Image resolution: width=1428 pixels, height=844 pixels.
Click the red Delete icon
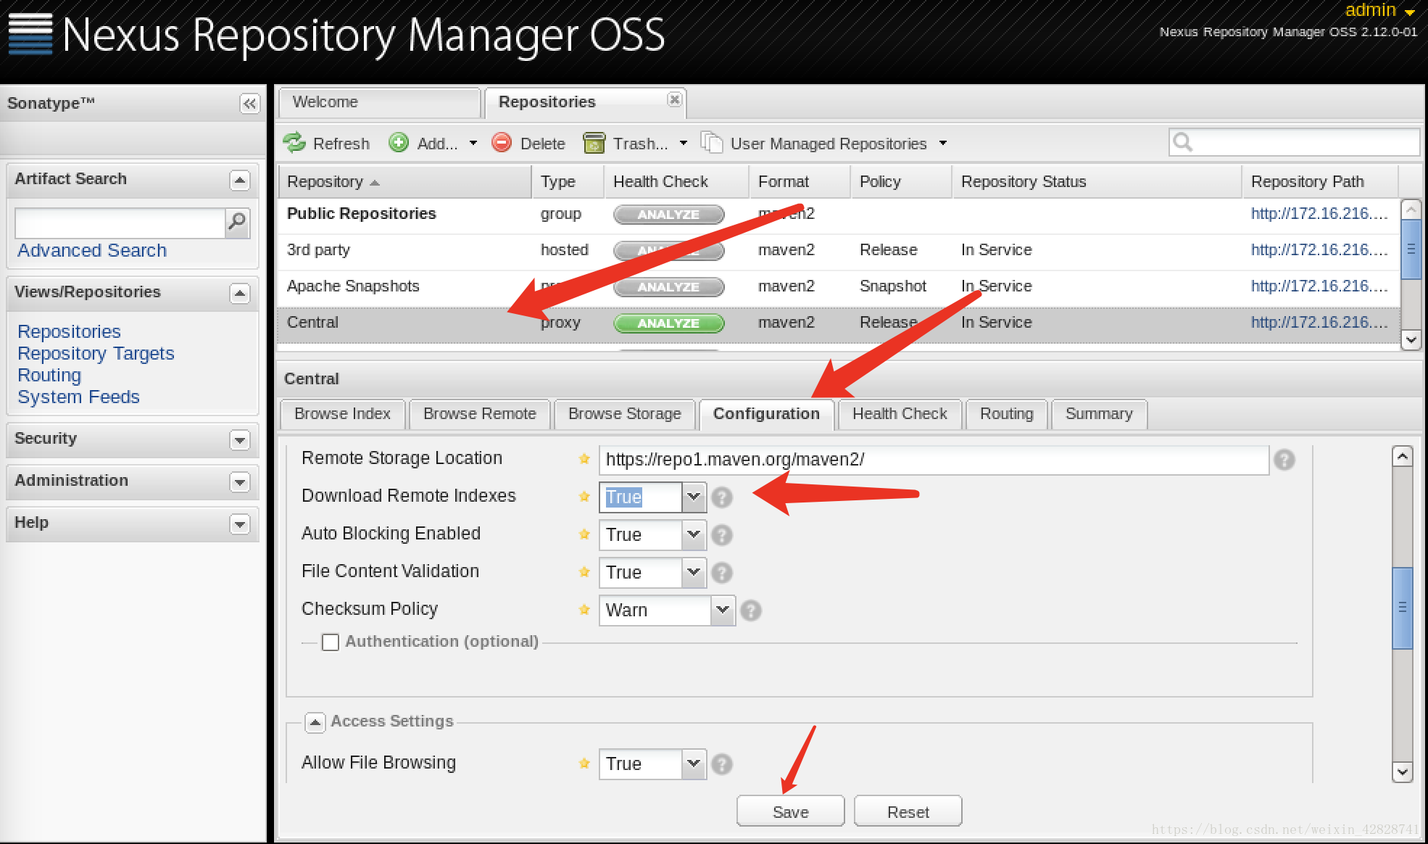(502, 143)
